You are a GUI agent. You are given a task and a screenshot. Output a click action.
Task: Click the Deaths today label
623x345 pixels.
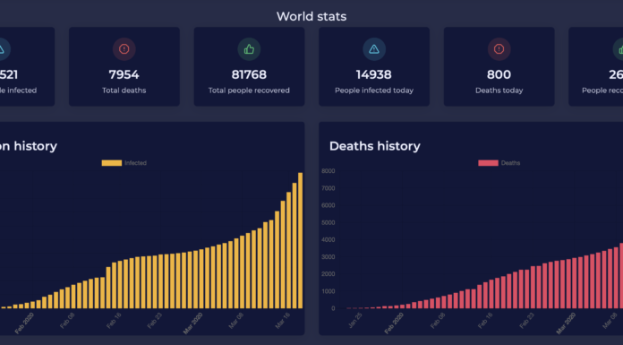coord(499,91)
